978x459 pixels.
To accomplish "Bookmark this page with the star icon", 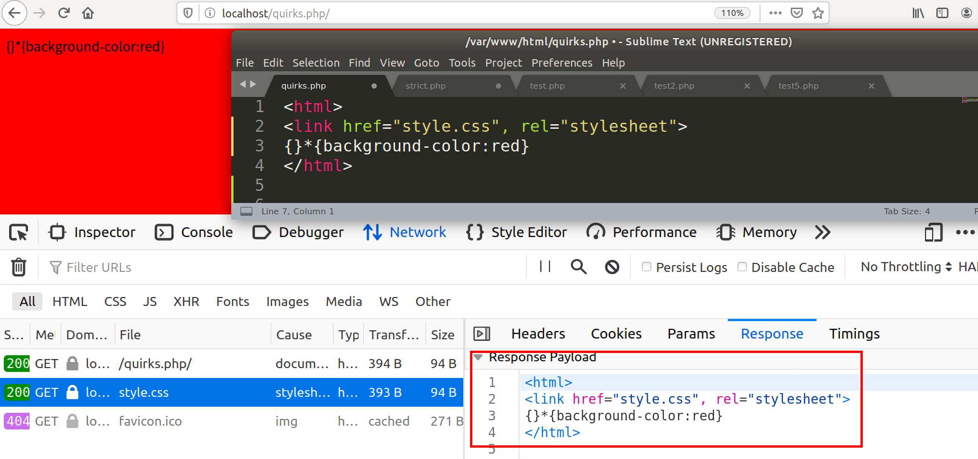I will (818, 13).
